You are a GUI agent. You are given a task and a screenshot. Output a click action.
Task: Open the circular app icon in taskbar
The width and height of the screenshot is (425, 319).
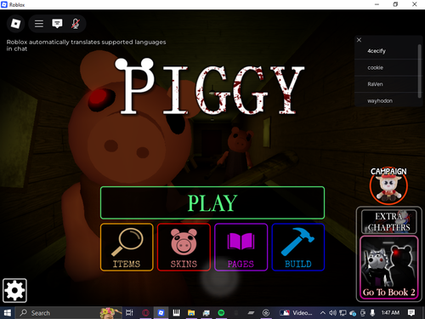pos(266,313)
